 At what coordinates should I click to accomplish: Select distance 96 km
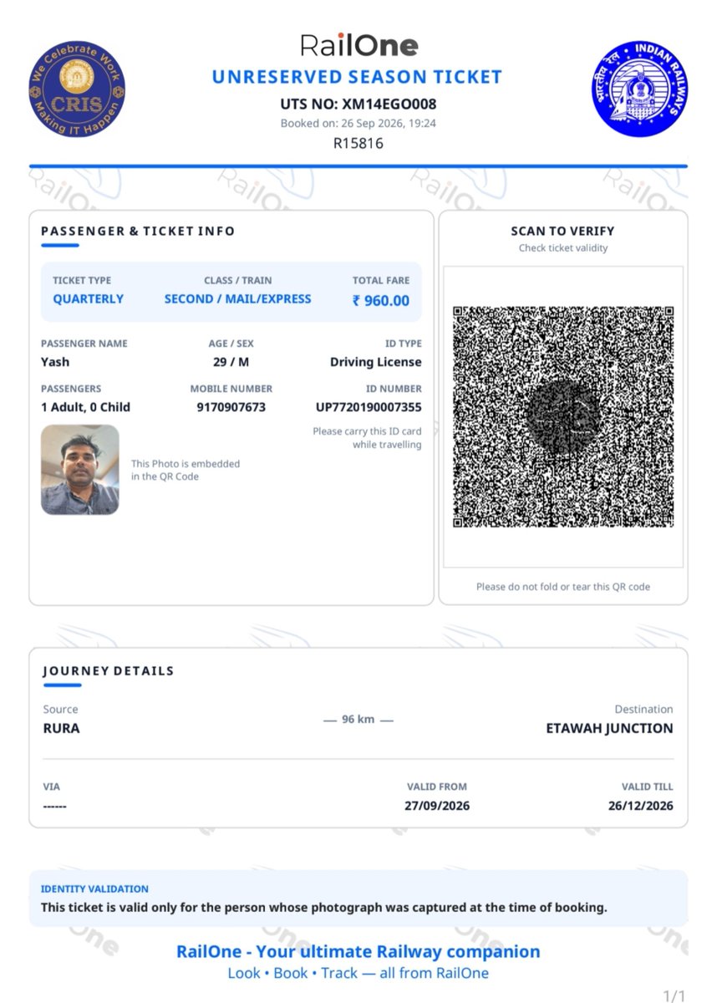358,719
